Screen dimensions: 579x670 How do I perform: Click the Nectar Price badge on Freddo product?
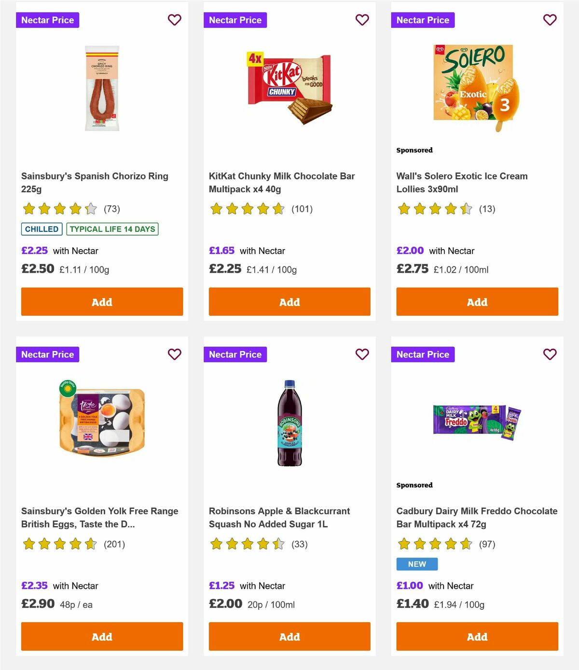(x=423, y=354)
